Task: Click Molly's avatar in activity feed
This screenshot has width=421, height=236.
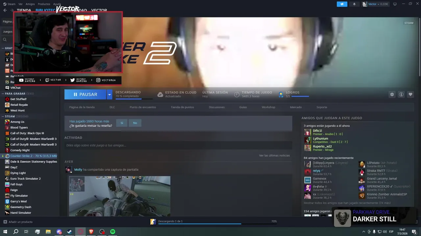Action: pos(69,169)
